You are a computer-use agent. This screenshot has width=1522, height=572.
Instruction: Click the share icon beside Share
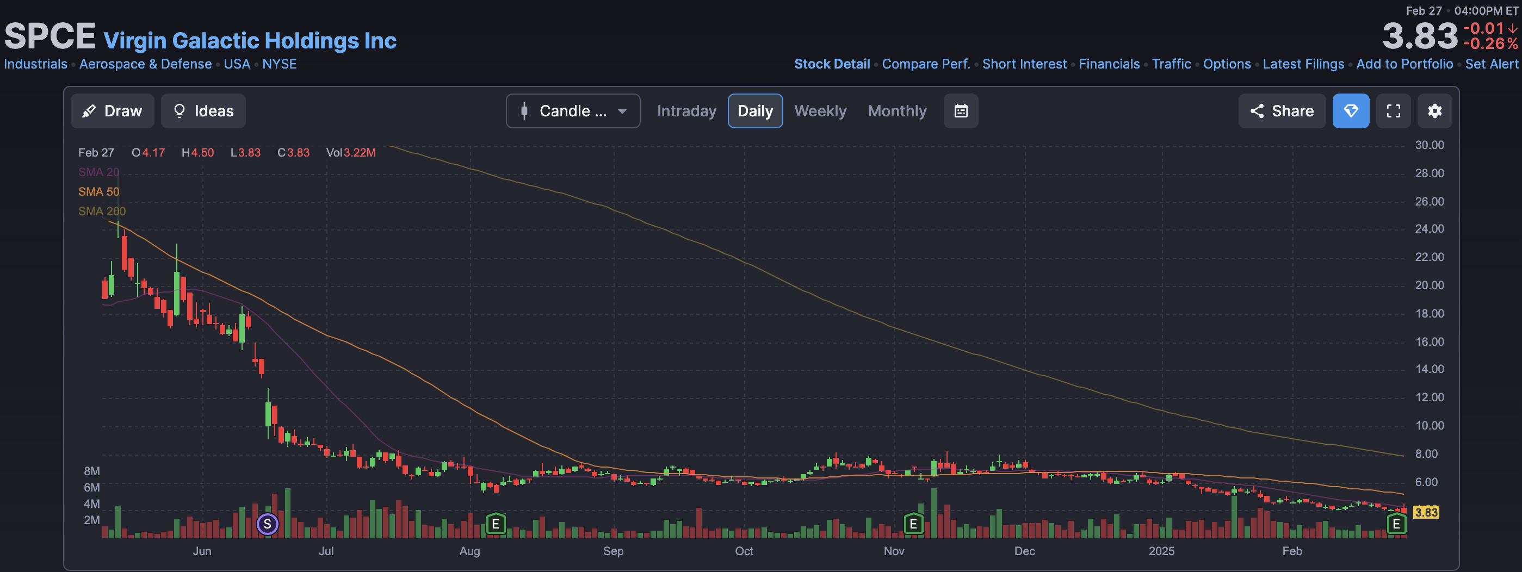coord(1257,111)
